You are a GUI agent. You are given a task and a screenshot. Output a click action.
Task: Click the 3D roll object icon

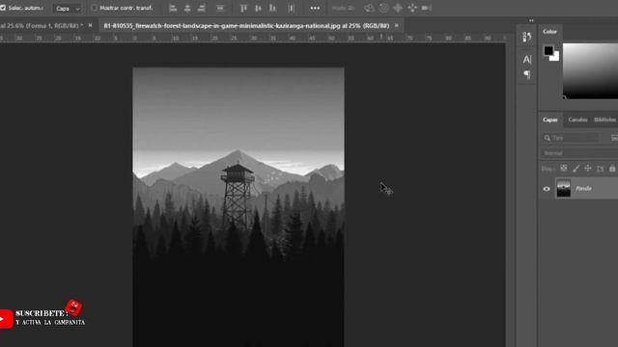point(383,8)
